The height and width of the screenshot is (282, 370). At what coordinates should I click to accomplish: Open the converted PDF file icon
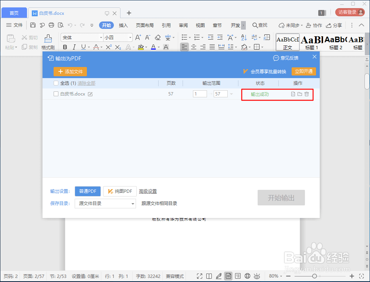click(293, 94)
